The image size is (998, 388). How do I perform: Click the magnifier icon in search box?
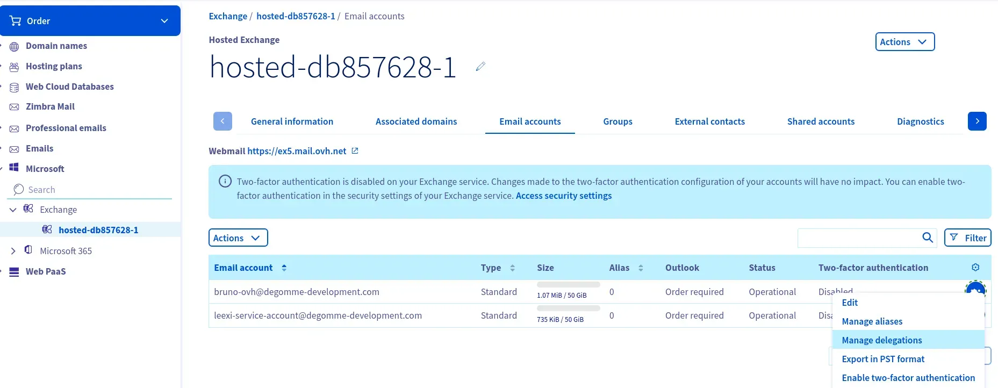pos(928,238)
